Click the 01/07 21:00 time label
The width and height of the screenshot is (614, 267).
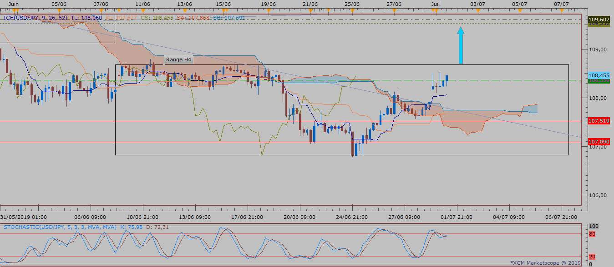457,217
